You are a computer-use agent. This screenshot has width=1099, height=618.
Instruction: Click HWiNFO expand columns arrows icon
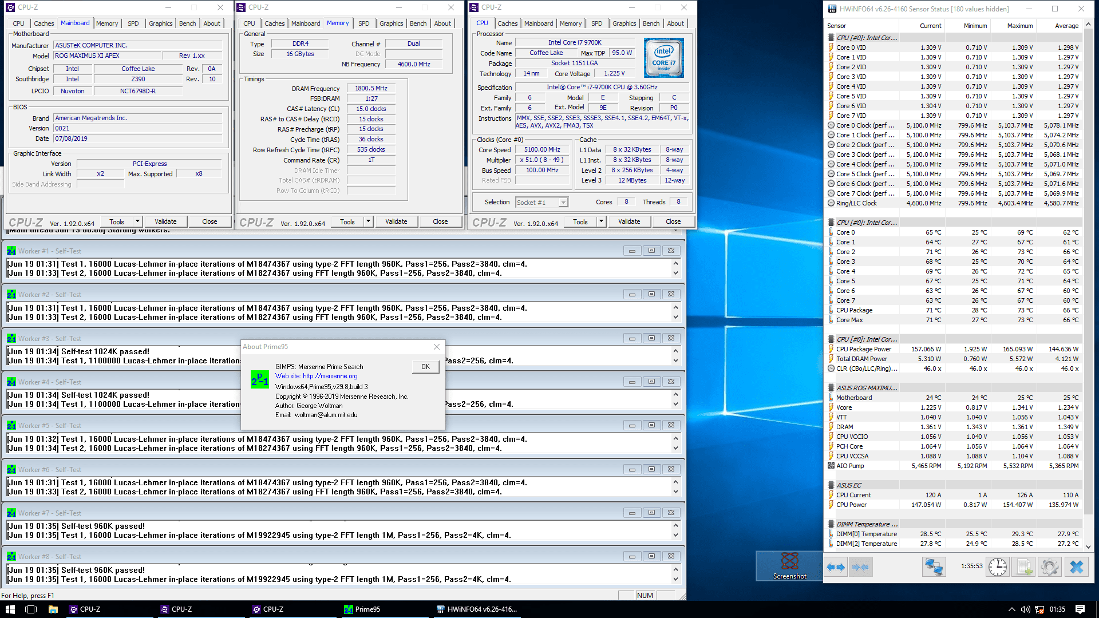coord(836,567)
